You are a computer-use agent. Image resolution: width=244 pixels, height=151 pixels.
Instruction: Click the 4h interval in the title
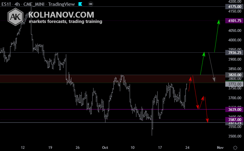17,4
